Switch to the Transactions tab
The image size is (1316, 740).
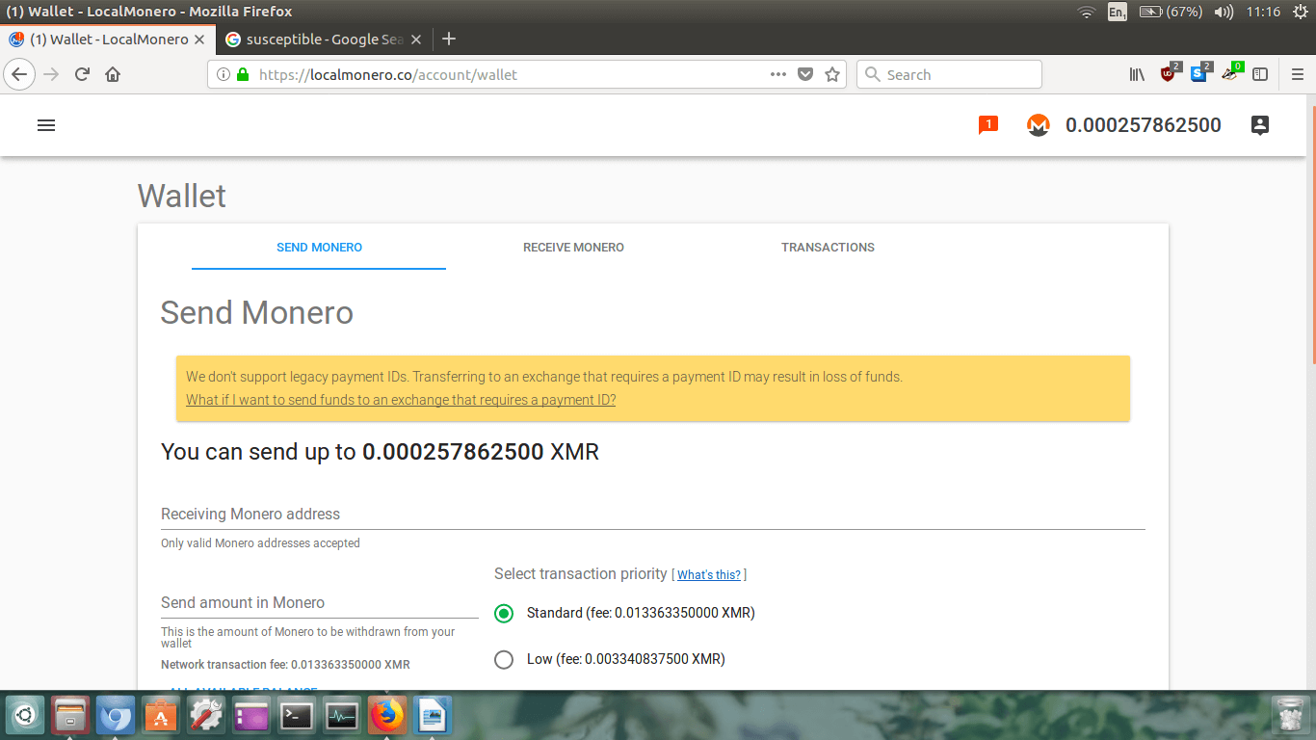coord(828,248)
